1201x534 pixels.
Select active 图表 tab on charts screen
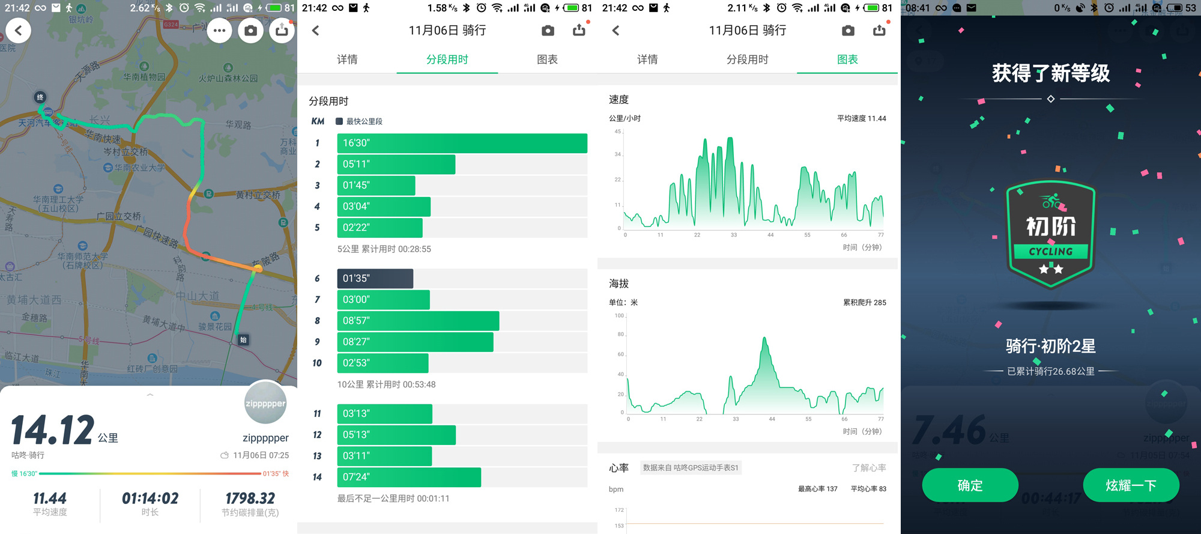(847, 59)
